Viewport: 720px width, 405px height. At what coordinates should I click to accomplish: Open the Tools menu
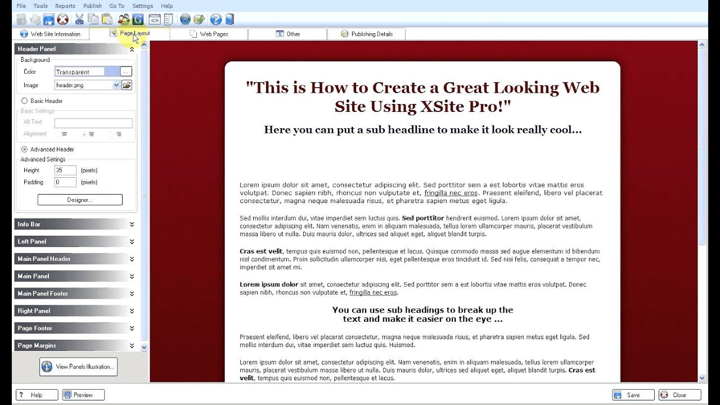tap(40, 6)
